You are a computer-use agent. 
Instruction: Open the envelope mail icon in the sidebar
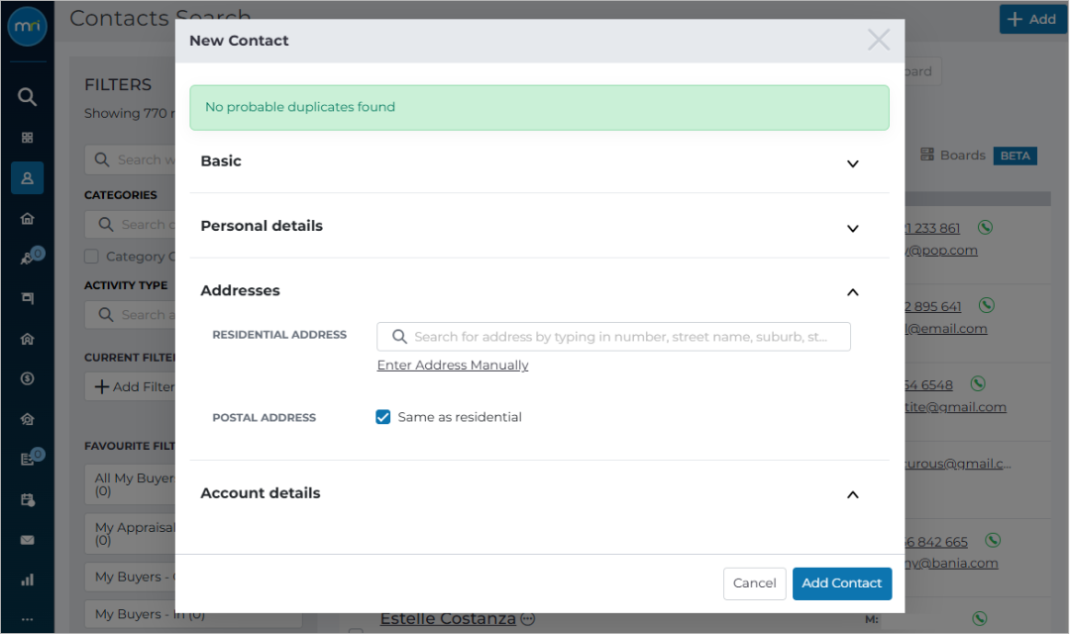click(28, 540)
